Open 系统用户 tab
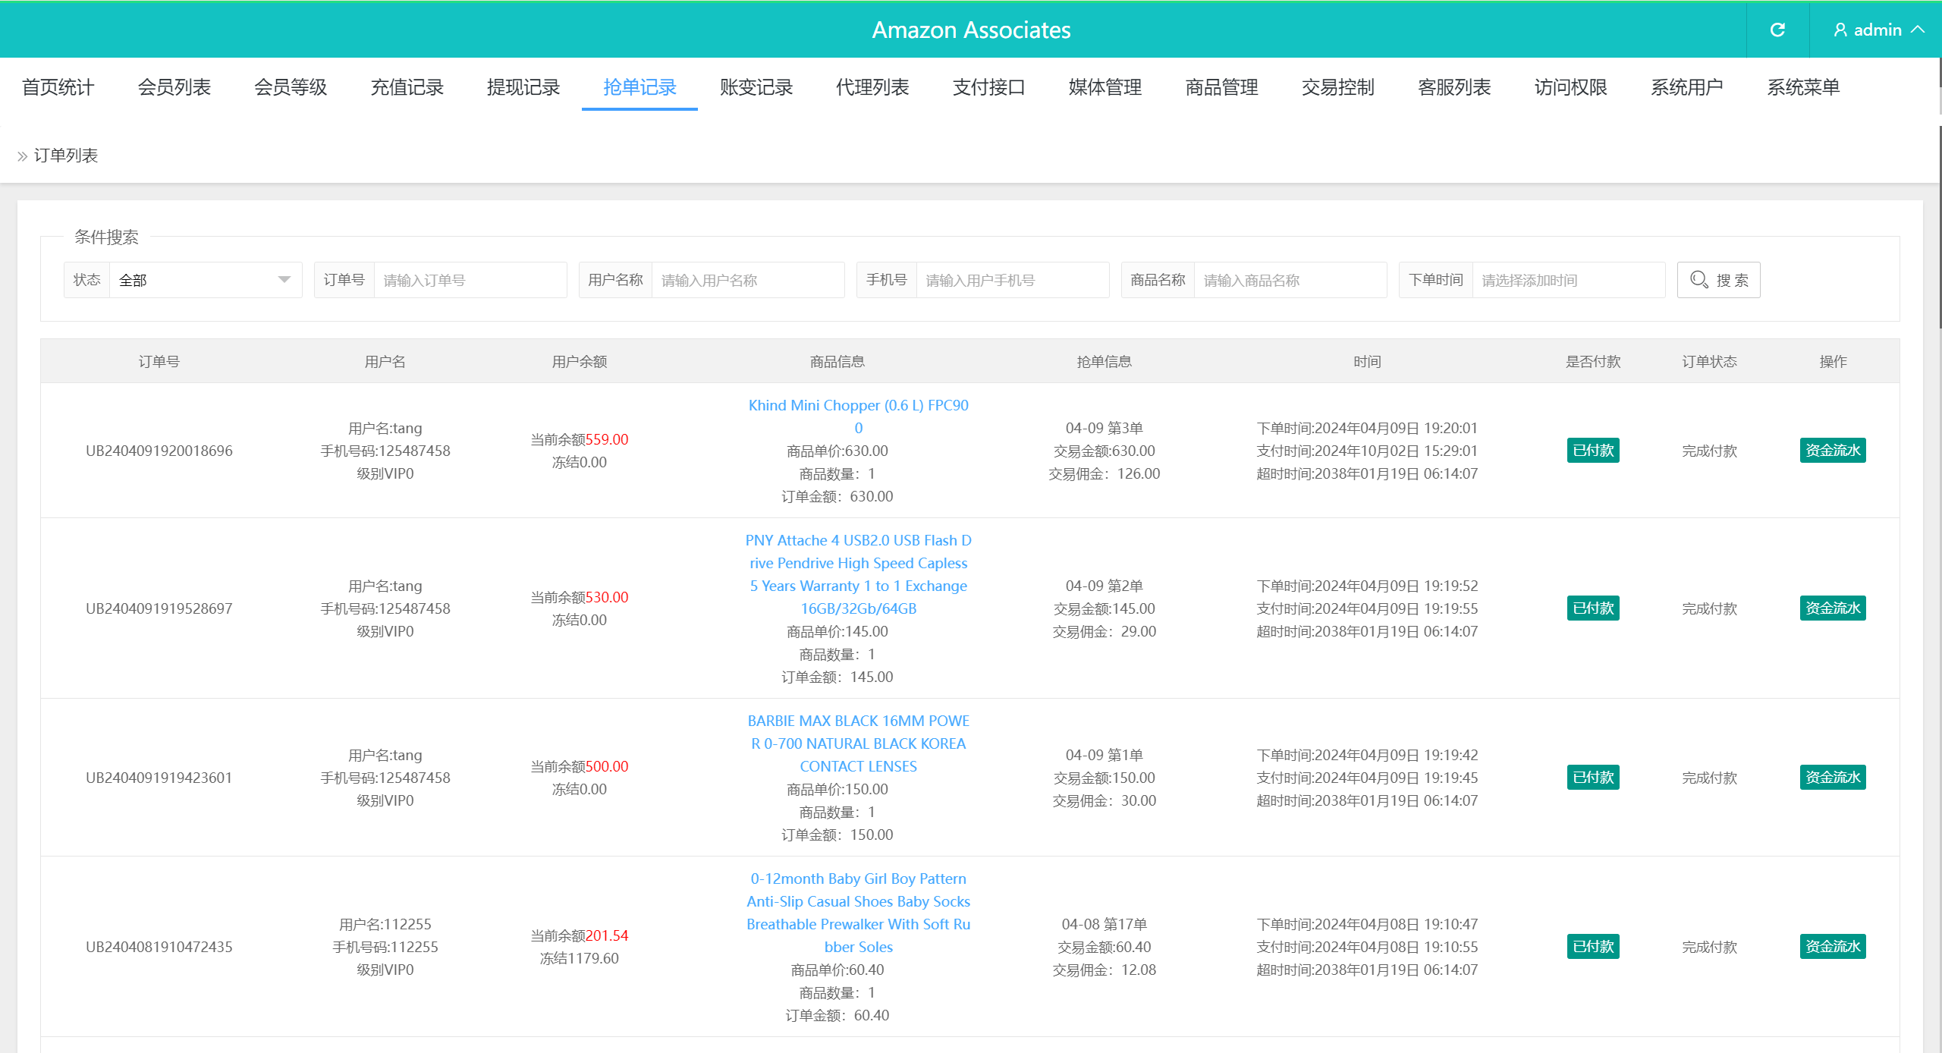The image size is (1942, 1053). (1688, 87)
